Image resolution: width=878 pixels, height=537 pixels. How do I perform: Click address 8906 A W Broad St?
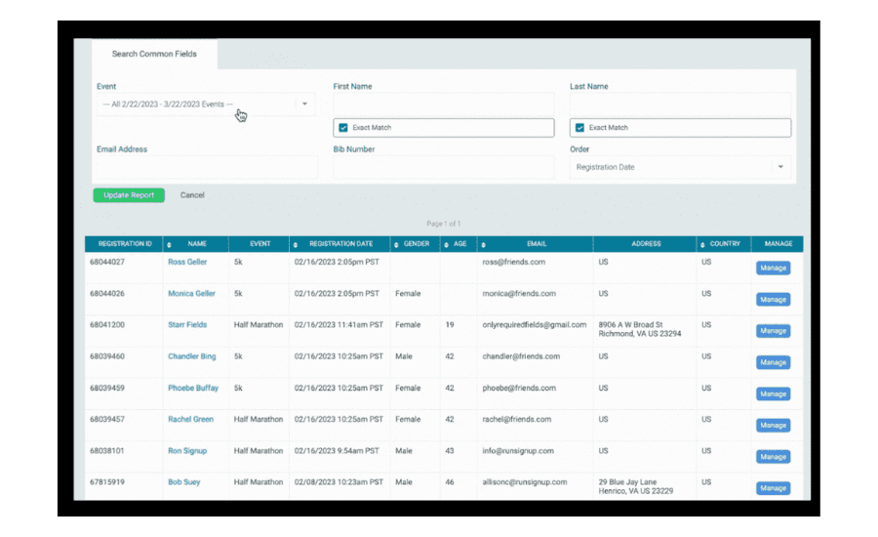point(630,324)
